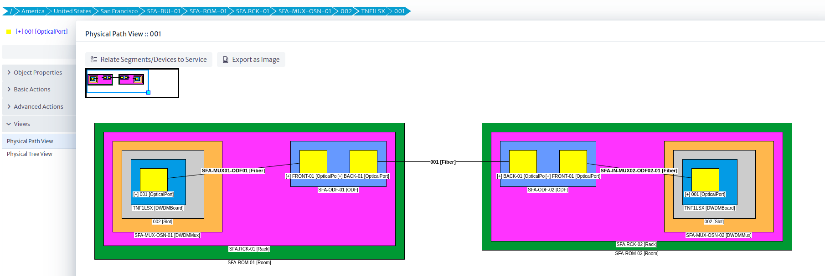Select yellow FRONT-01 port node in SFA-ODF-01
This screenshot has height=276, width=825.
tap(313, 161)
